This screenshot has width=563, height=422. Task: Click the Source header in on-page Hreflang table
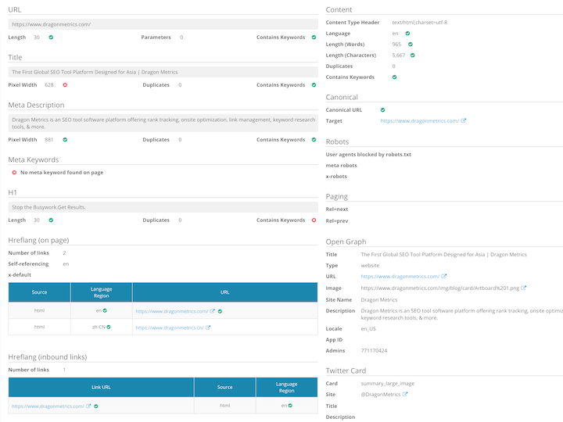click(x=39, y=292)
